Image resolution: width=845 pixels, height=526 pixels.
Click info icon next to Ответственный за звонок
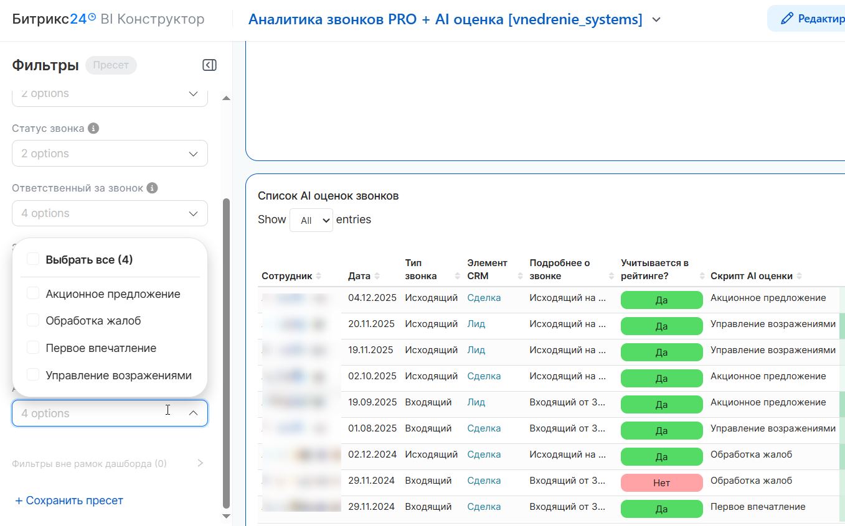[153, 188]
